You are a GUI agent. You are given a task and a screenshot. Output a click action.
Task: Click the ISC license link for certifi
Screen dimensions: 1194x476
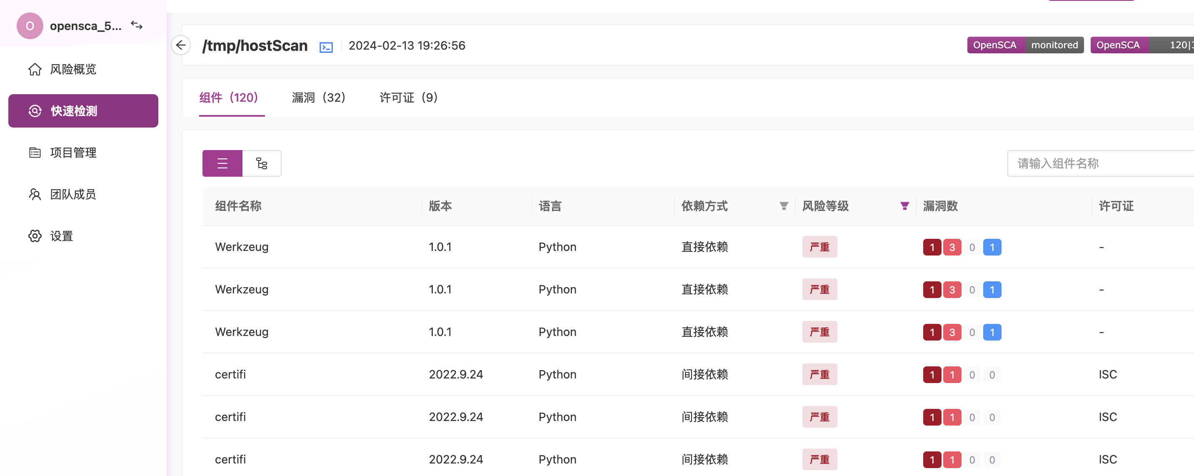1108,374
